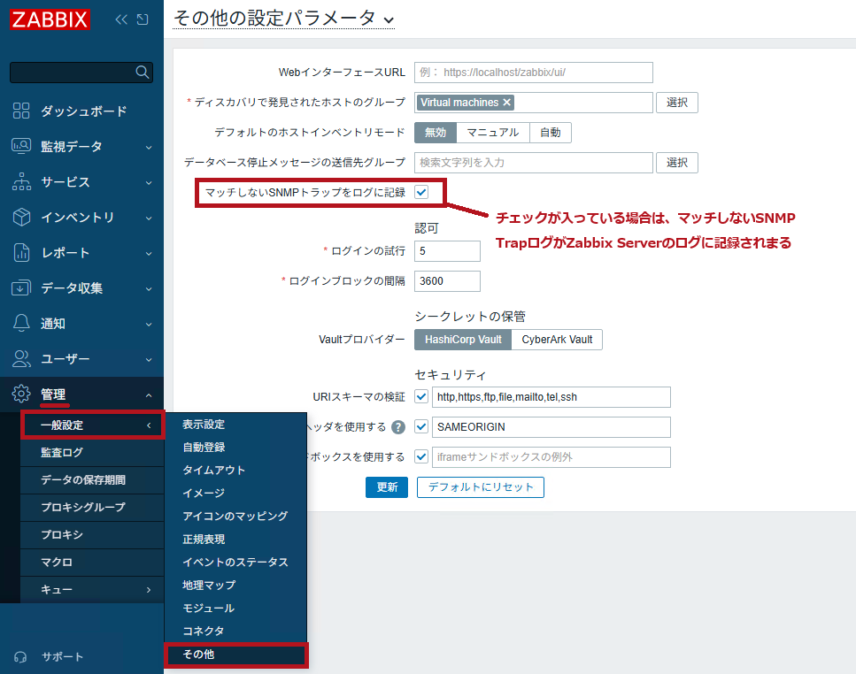This screenshot has height=674, width=856.
Task: Select the CyberArk Vault provider option
Action: 557,339
